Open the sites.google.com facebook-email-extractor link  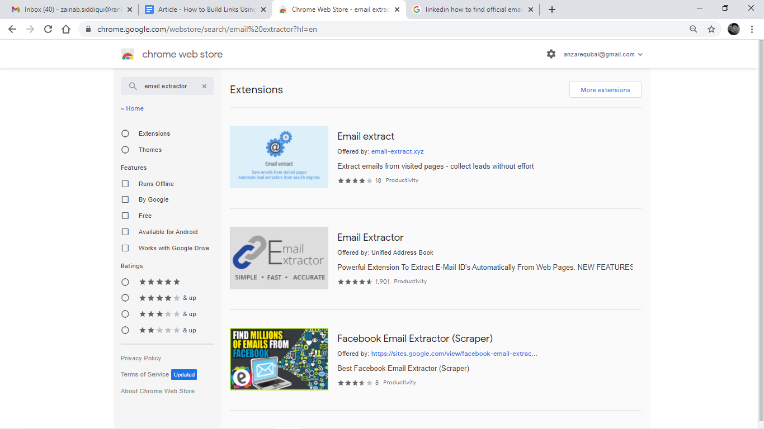[x=454, y=354]
